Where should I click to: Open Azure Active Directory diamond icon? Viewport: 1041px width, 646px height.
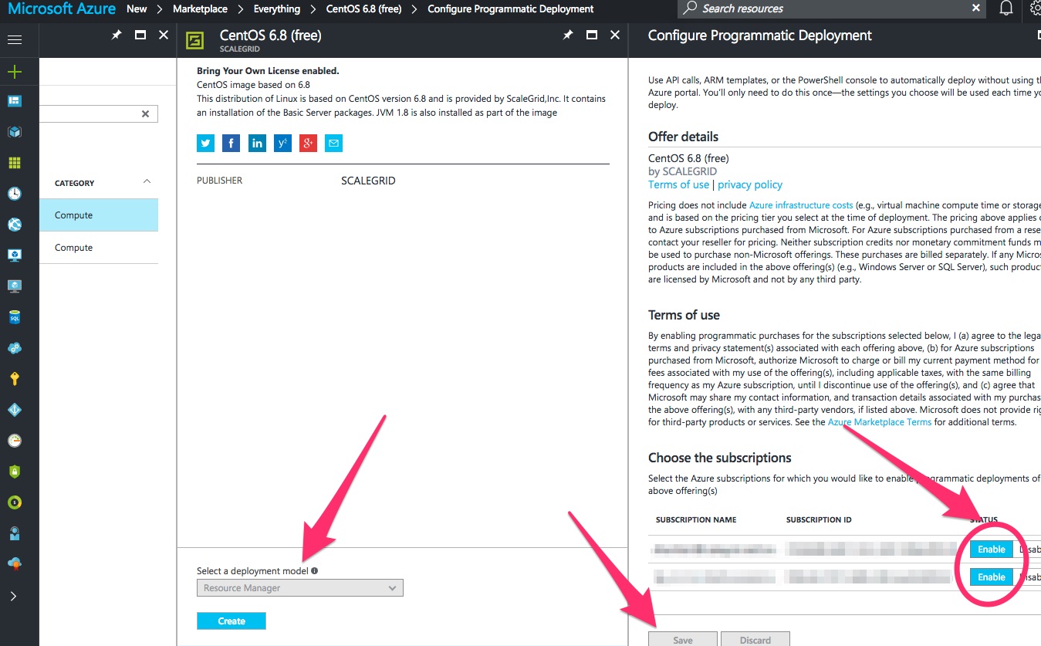(x=14, y=410)
